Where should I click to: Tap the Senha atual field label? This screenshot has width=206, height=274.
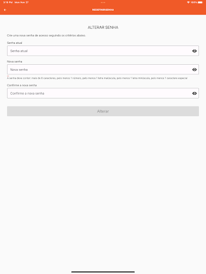14,43
